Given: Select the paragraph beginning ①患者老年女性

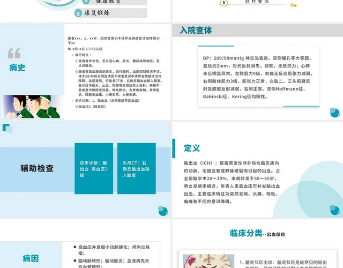Looking at the screenshot, I should pos(117,63).
